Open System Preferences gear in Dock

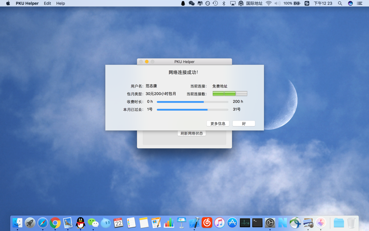[270, 223]
